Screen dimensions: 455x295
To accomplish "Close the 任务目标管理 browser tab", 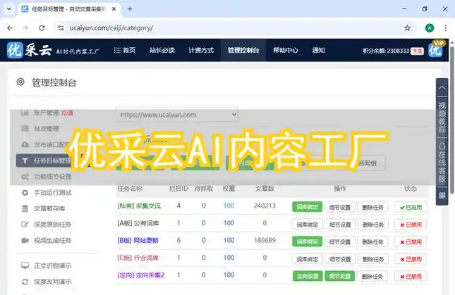I will [114, 9].
